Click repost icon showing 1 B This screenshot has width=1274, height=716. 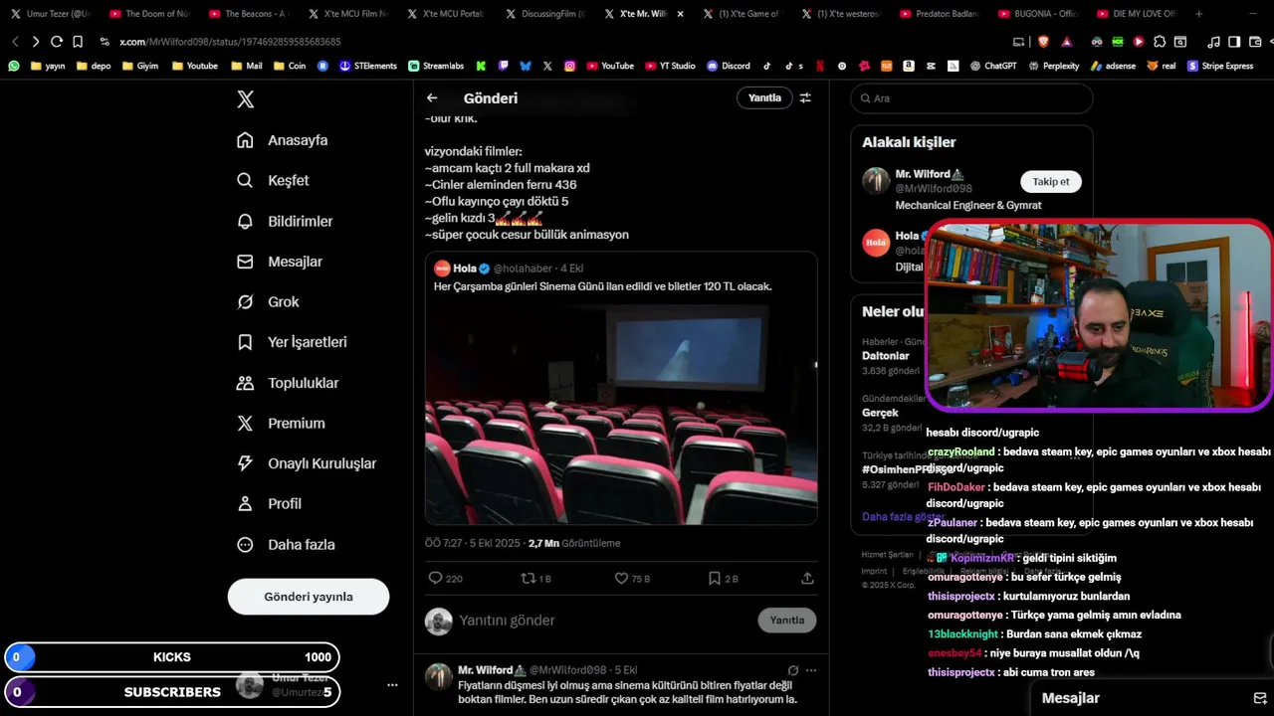coord(529,578)
